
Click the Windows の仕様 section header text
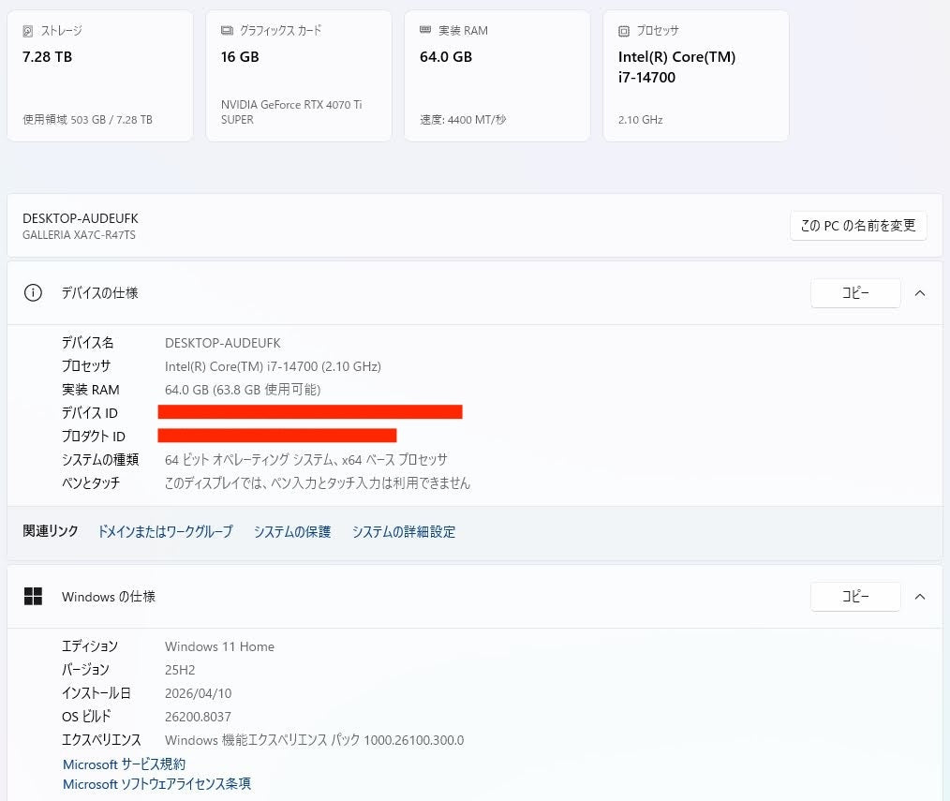tap(109, 597)
